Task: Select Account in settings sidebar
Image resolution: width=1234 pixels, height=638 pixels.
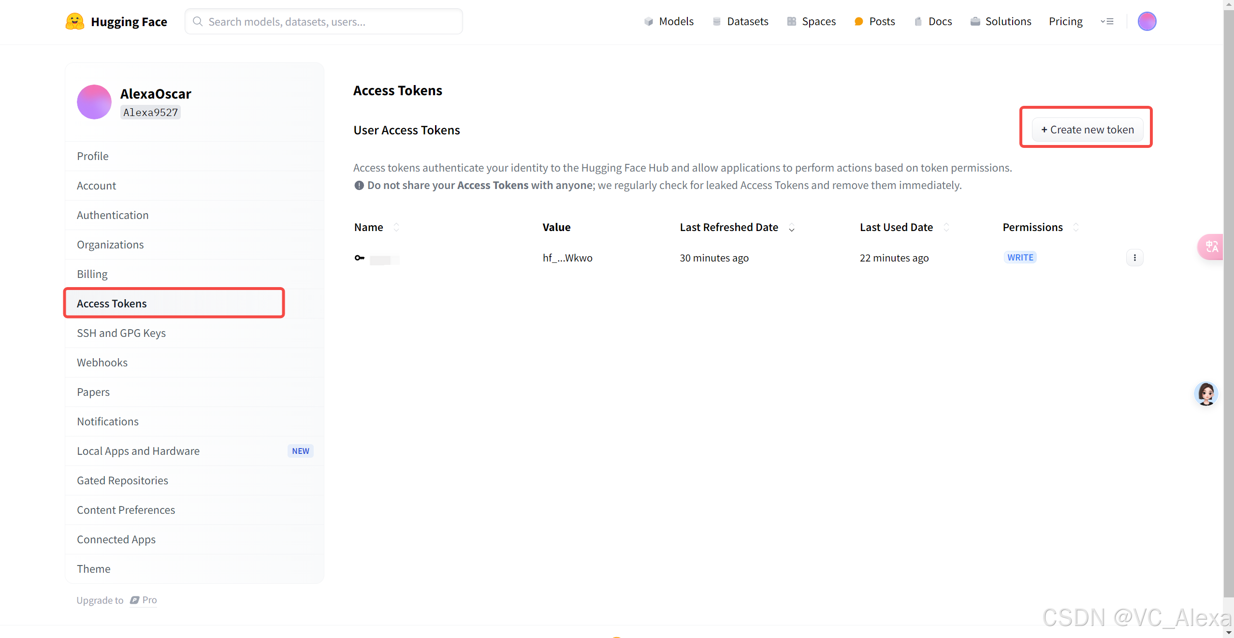Action: pos(194,186)
